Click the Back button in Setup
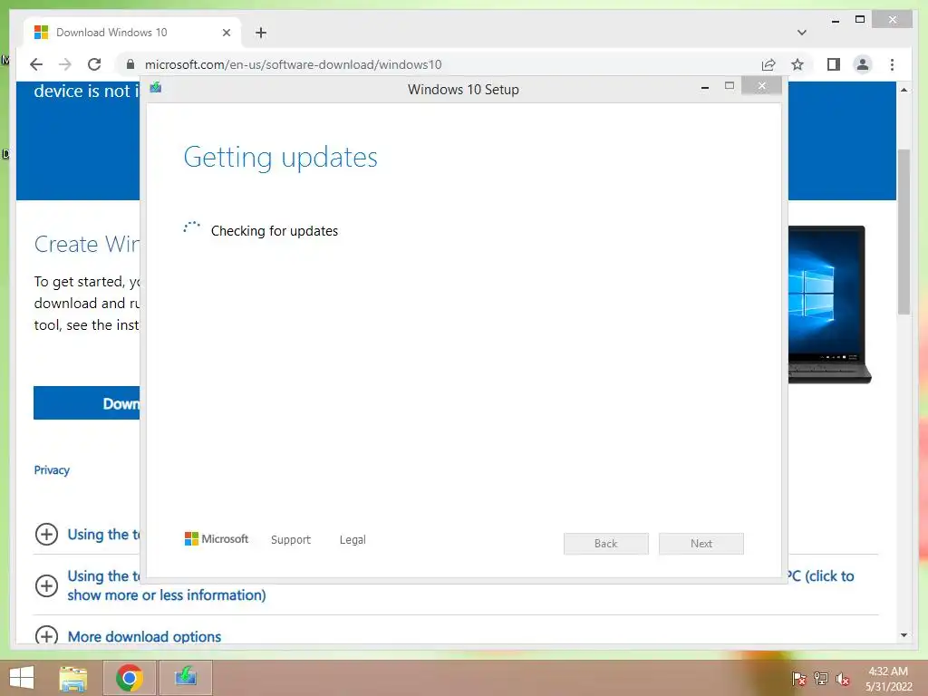 coord(606,544)
